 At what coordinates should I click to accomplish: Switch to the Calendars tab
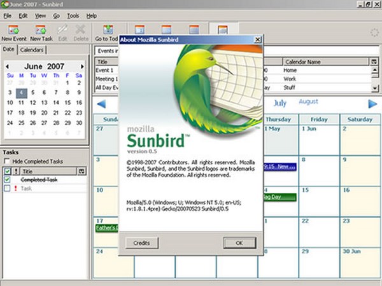[32, 50]
